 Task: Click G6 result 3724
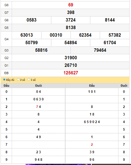(x=71, y=20)
